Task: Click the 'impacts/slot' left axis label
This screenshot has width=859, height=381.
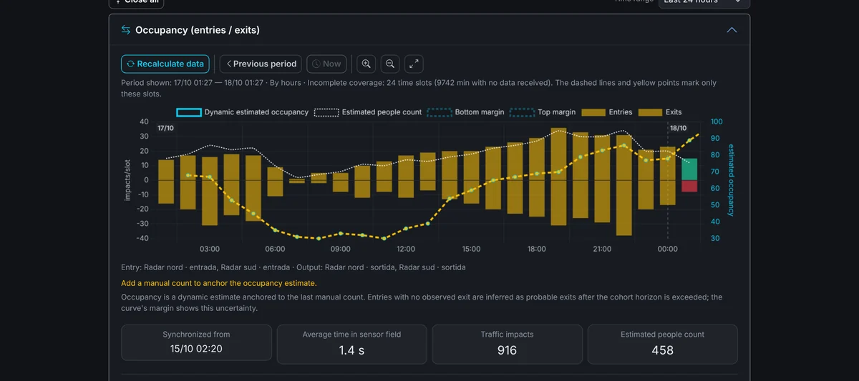Action: click(127, 179)
